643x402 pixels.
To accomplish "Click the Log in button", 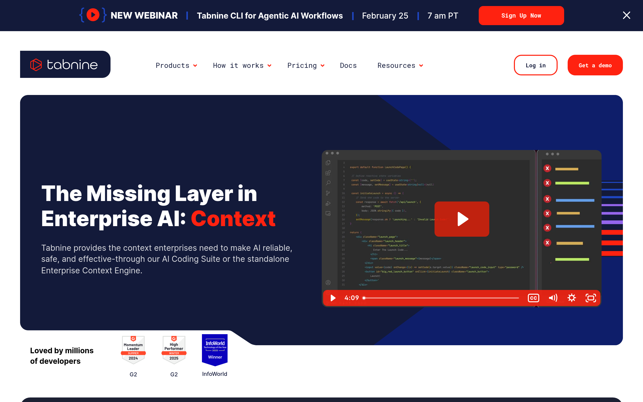I will 535,65.
